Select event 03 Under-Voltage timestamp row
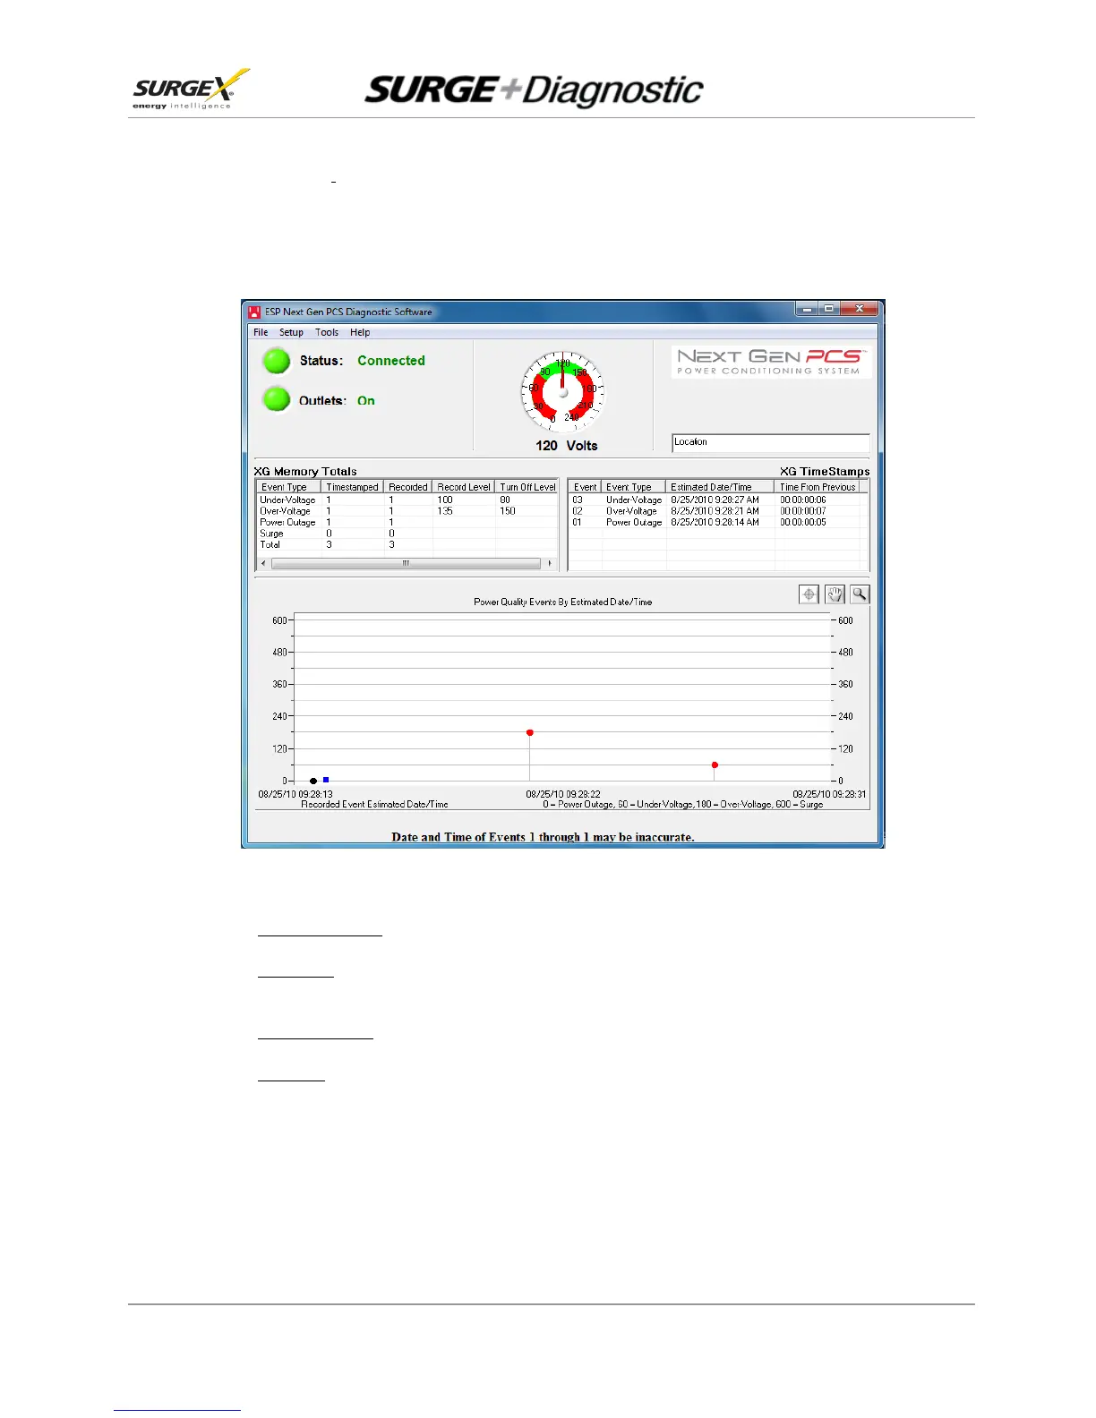The width and height of the screenshot is (1096, 1418). pos(719,500)
